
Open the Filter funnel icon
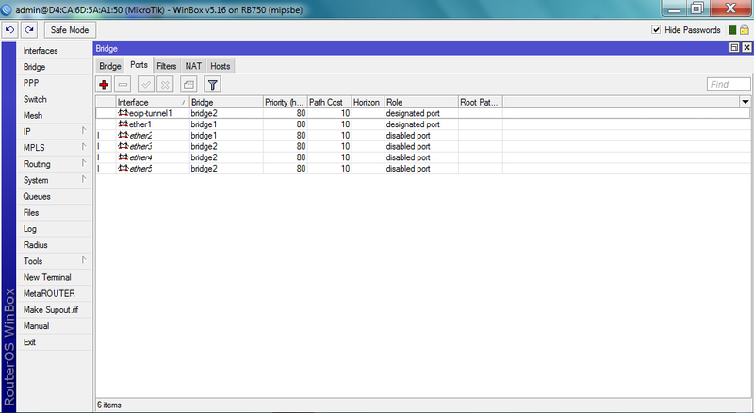coord(212,85)
